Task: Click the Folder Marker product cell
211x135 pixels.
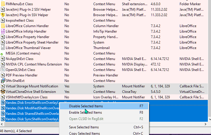Action: coord(190,4)
